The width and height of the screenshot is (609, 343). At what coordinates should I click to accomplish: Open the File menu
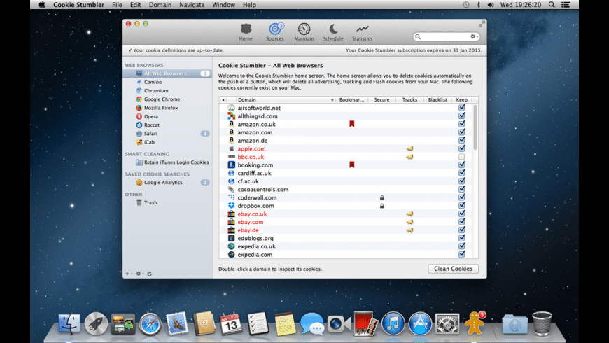click(x=117, y=5)
